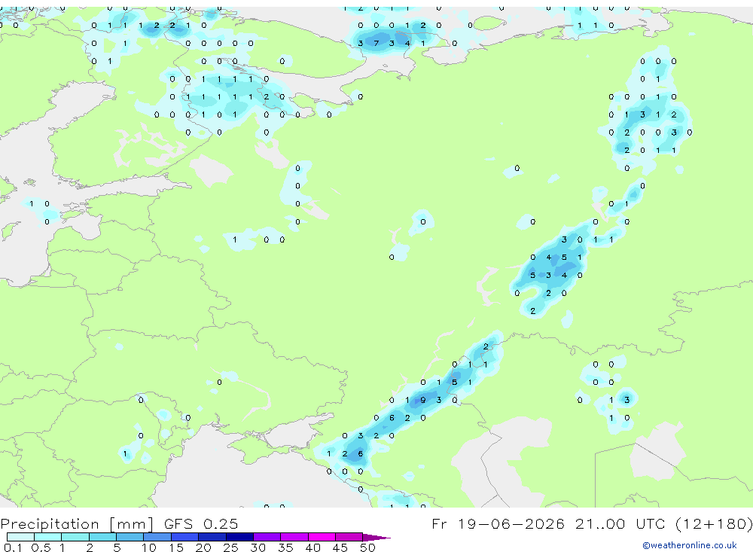This screenshot has height=552, width=753.
Task: Click the above-50 mm legend arrow tip
Action: 377,537
